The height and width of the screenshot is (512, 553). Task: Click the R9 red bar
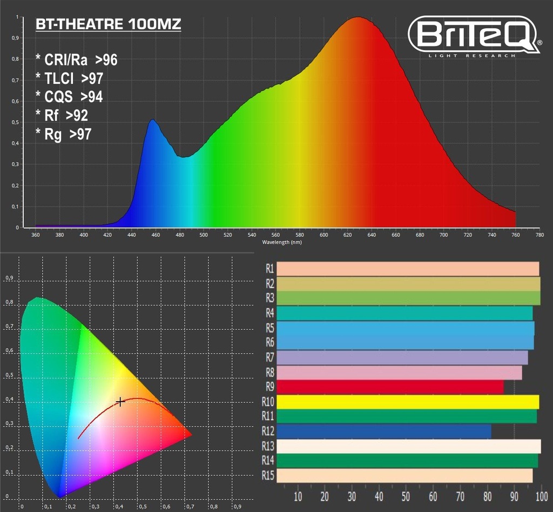click(x=390, y=387)
